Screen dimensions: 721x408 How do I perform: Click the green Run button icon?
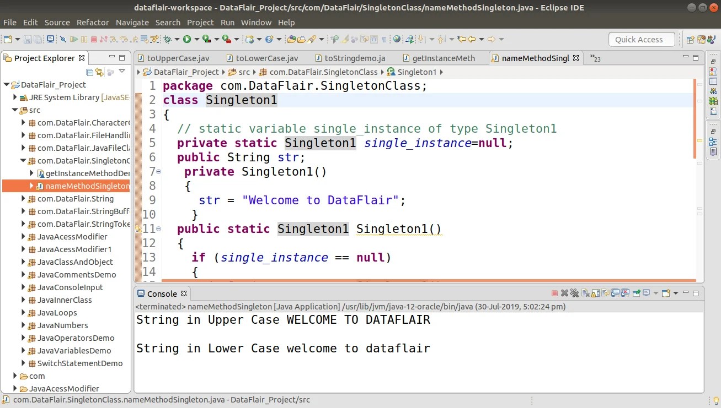[187, 39]
